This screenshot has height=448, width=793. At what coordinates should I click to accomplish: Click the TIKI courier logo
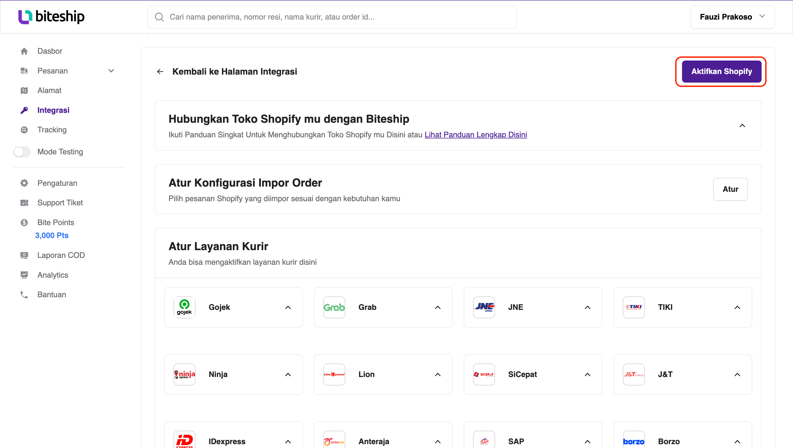(x=634, y=307)
